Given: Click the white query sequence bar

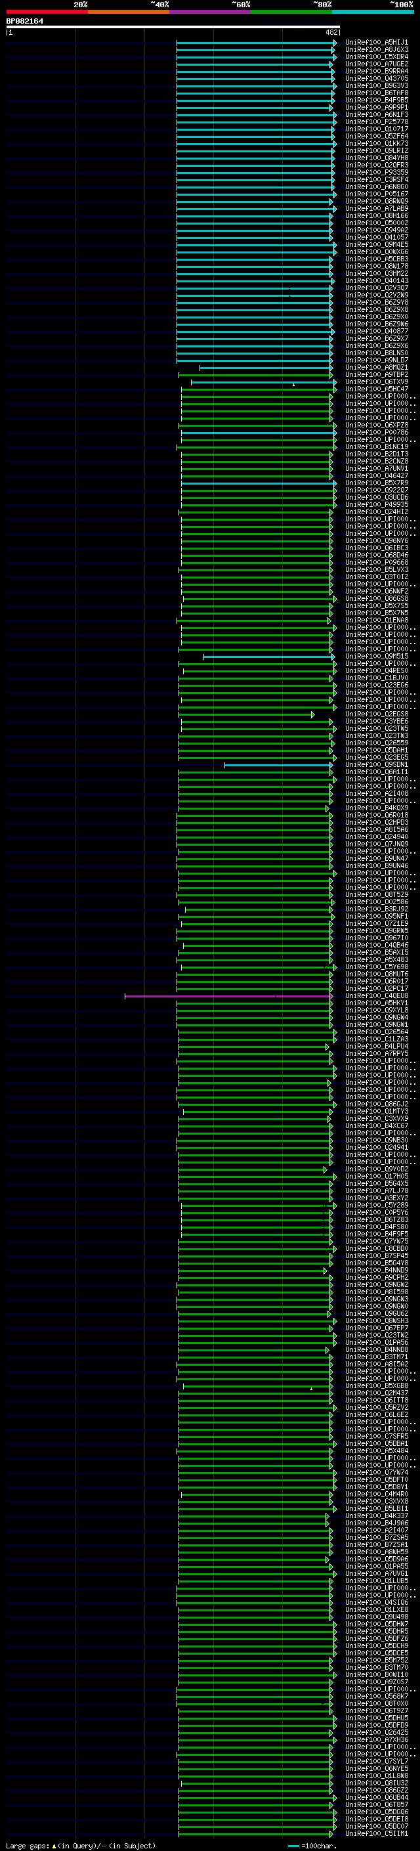Looking at the screenshot, I should (x=173, y=28).
